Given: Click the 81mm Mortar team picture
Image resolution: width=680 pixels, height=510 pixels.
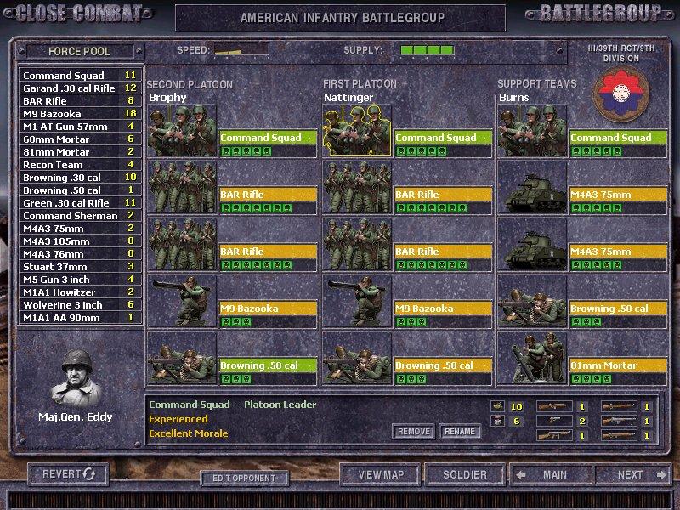Looking at the screenshot, I should [531, 359].
